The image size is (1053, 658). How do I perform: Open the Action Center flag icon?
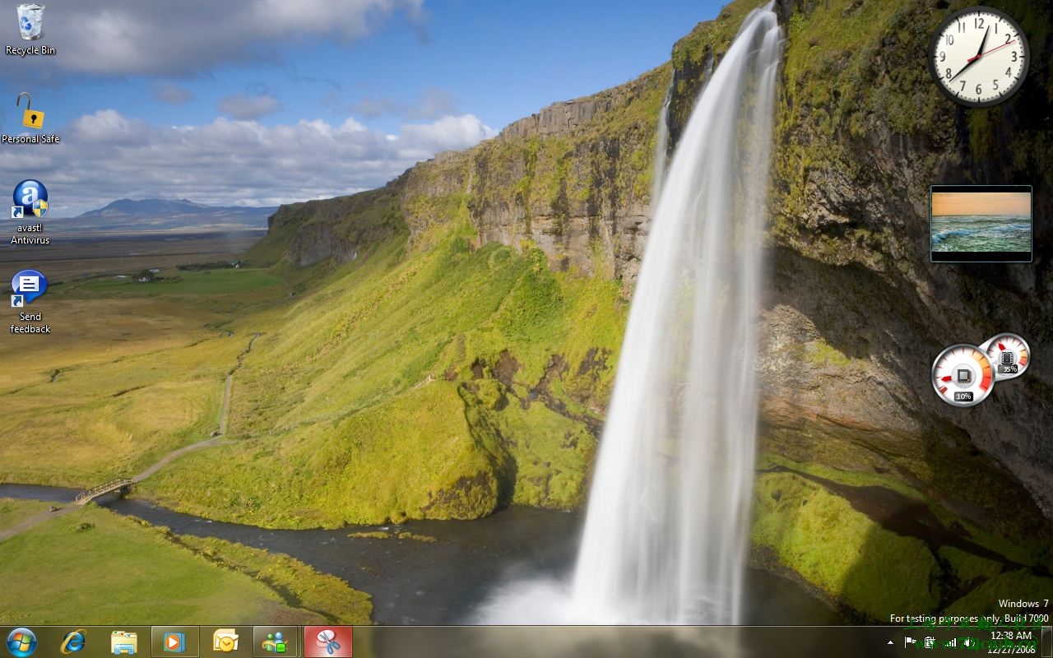(x=911, y=642)
